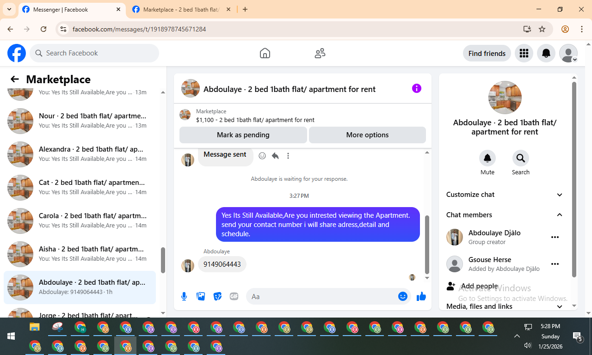This screenshot has width=592, height=355.
Task: Open the account menu avatar
Action: pyautogui.click(x=568, y=53)
